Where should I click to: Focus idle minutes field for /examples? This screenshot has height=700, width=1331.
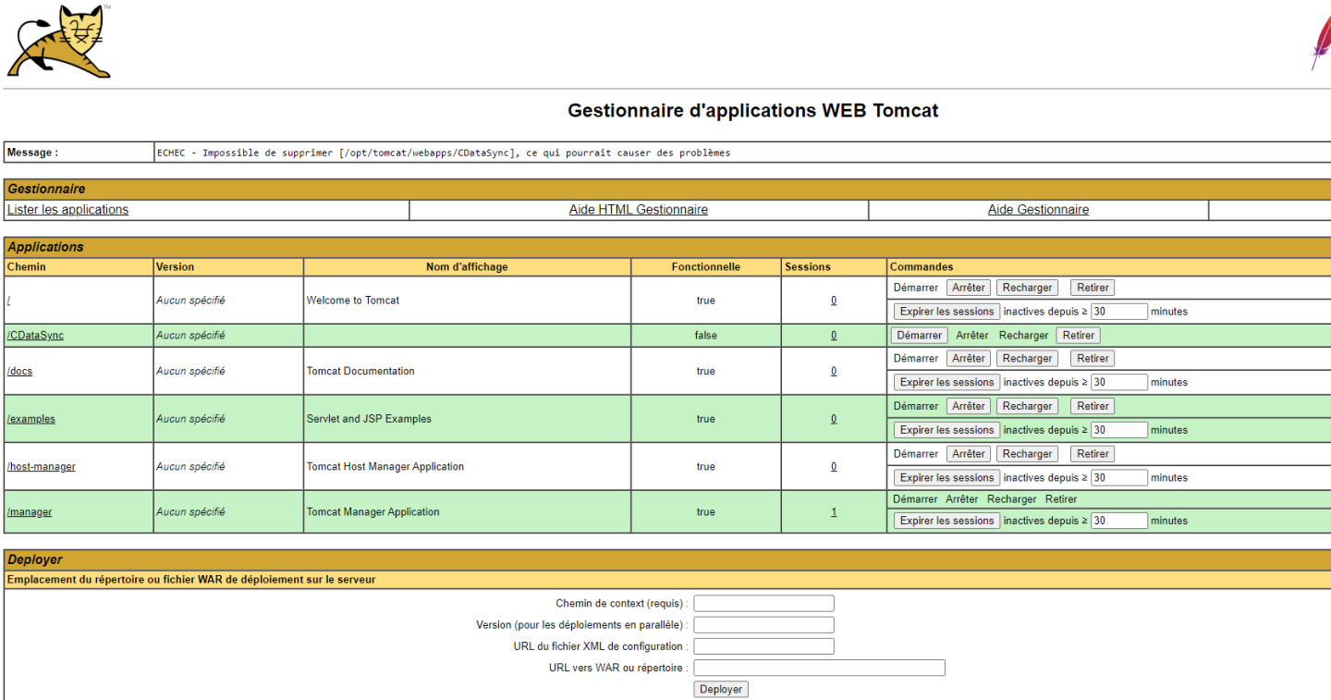[1119, 431]
